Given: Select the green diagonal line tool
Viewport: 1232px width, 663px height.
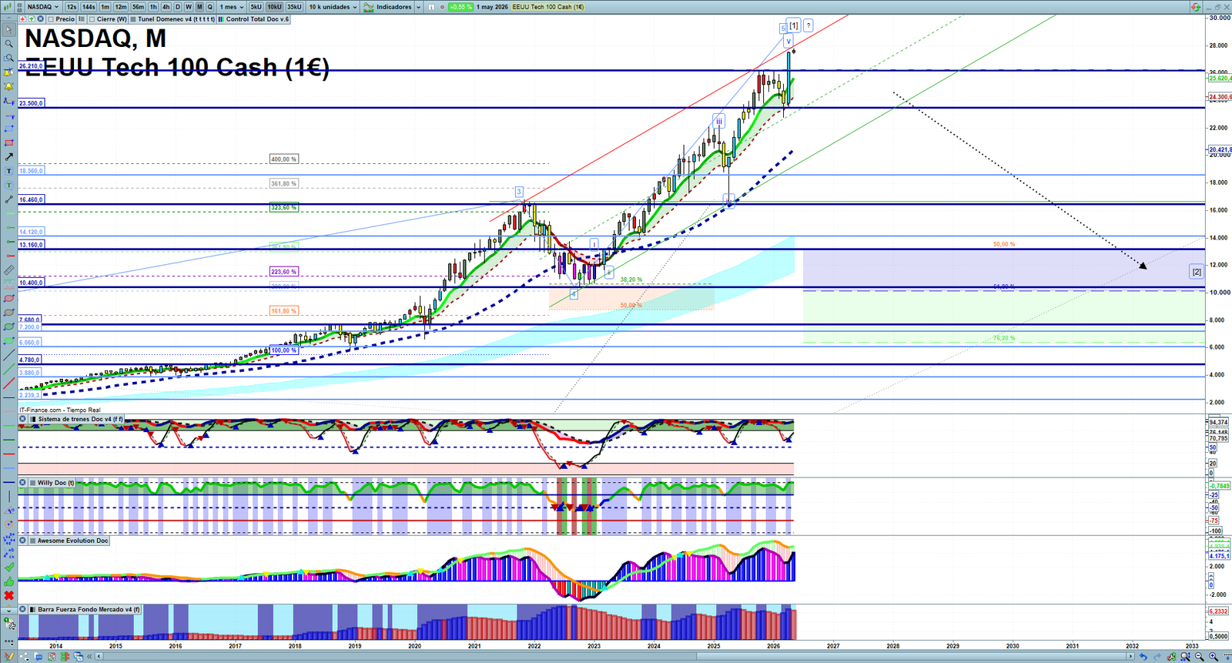Looking at the screenshot, I should [9, 369].
